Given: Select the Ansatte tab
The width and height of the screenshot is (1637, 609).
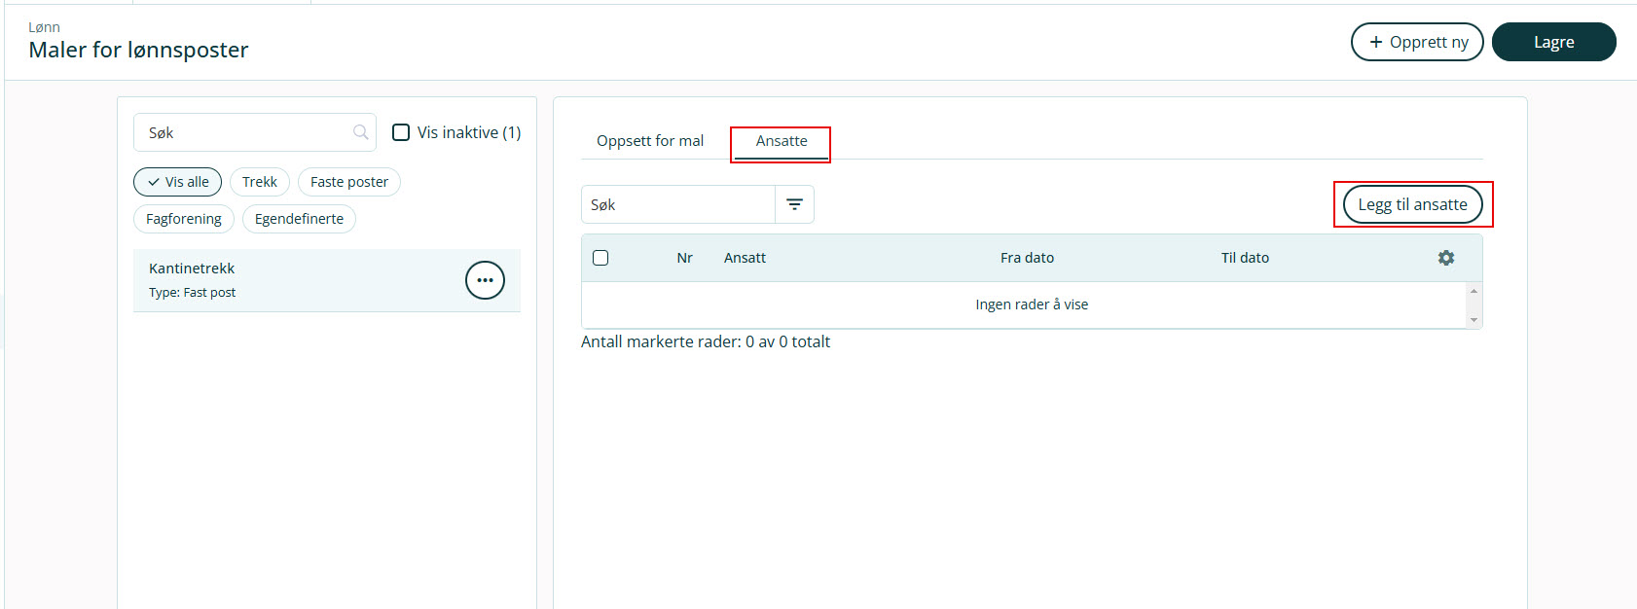Looking at the screenshot, I should tap(782, 141).
